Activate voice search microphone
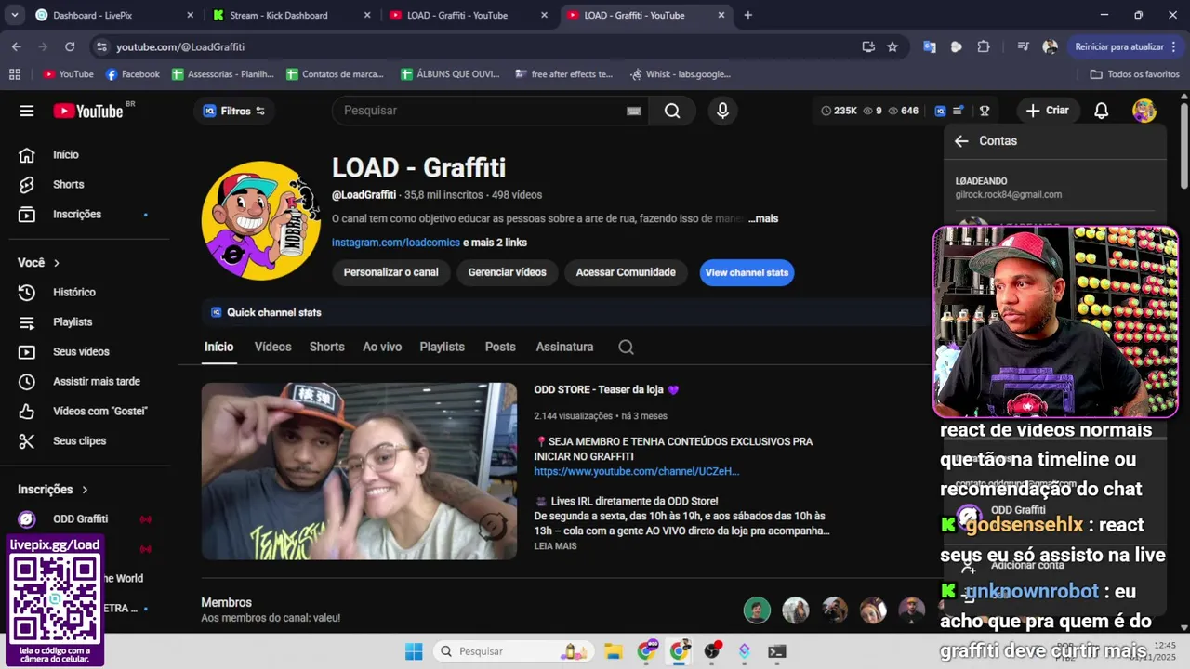This screenshot has width=1190, height=669. point(722,111)
